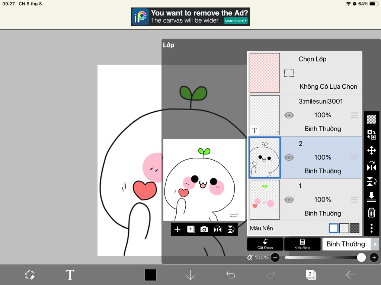Screen dimensions: 381x285
Task: Tap the canvas preview thumbnail
Action: [204, 180]
